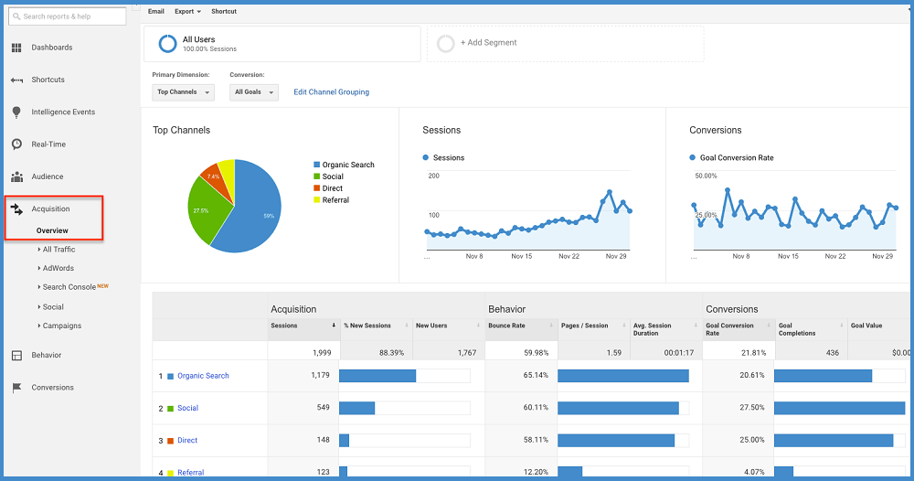The image size is (914, 481).
Task: Sort by New Users column arrow
Action: tap(478, 326)
